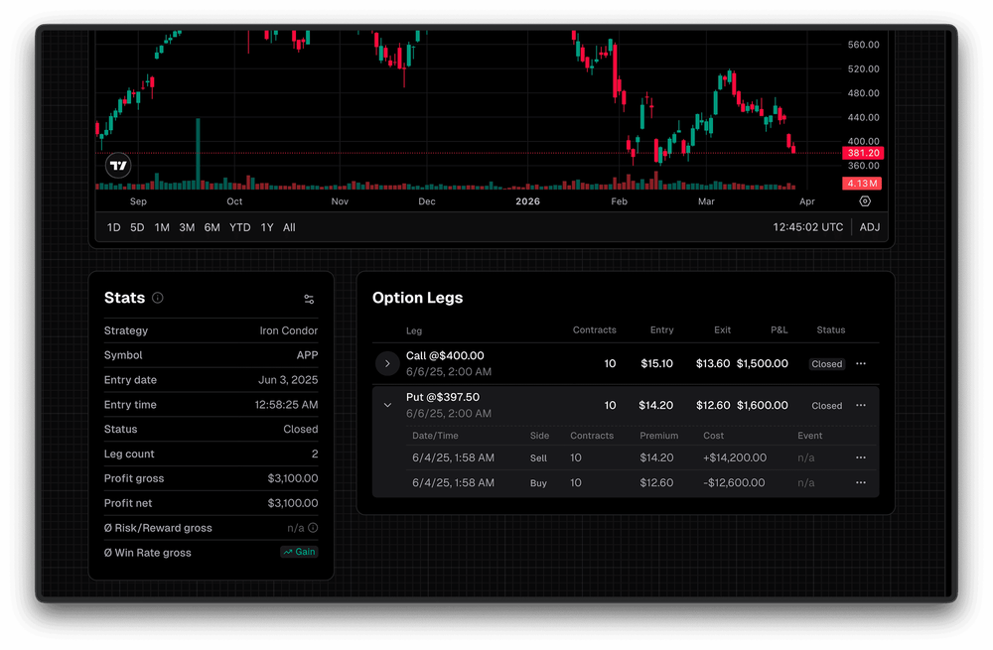Select 1Y chart range
The image size is (993, 650).
267,227
